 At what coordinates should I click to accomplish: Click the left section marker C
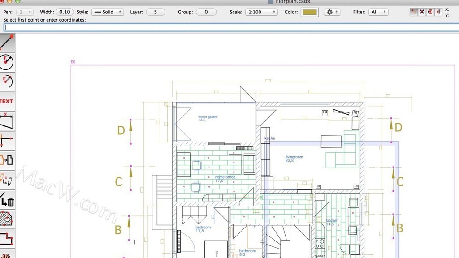point(118,182)
